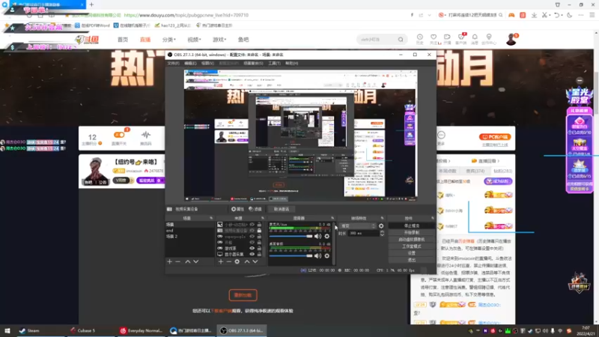The width and height of the screenshot is (599, 337).
Task: Remove selected scene with minus icon
Action: (x=177, y=261)
